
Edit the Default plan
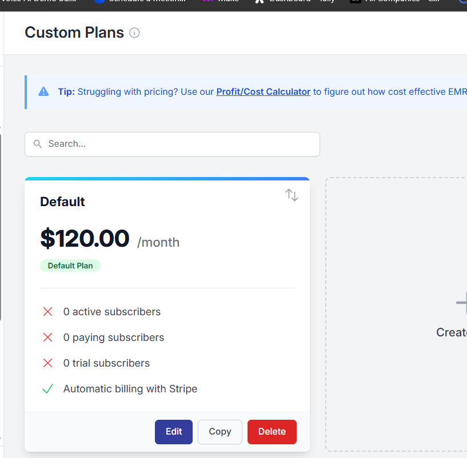point(174,432)
